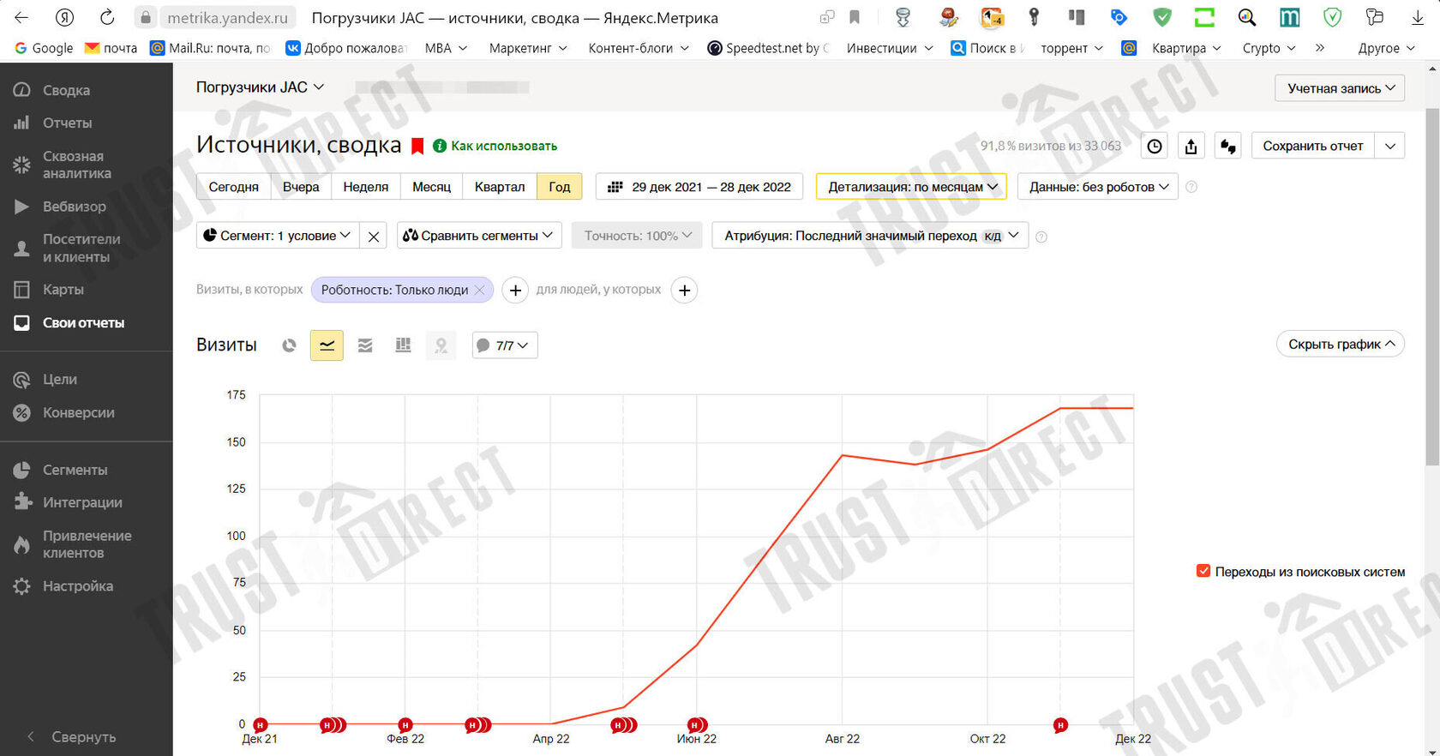
Task: Click the Цели target icon
Action: pos(22,380)
